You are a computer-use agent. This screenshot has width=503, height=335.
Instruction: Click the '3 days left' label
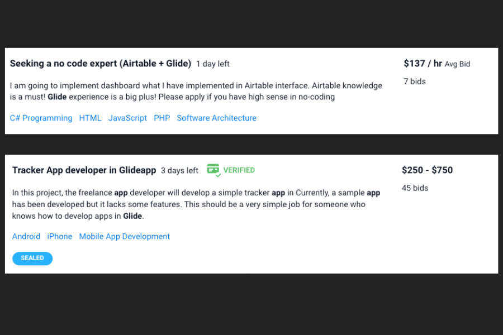179,170
